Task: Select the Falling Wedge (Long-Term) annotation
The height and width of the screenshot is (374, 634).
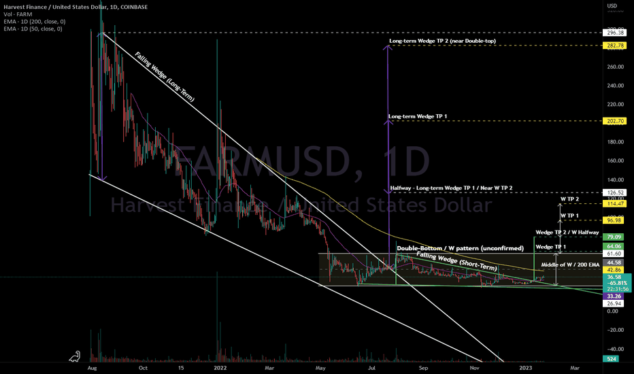Action: coord(165,77)
